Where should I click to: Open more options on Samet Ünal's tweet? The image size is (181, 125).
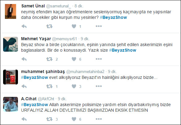(x=99, y=26)
